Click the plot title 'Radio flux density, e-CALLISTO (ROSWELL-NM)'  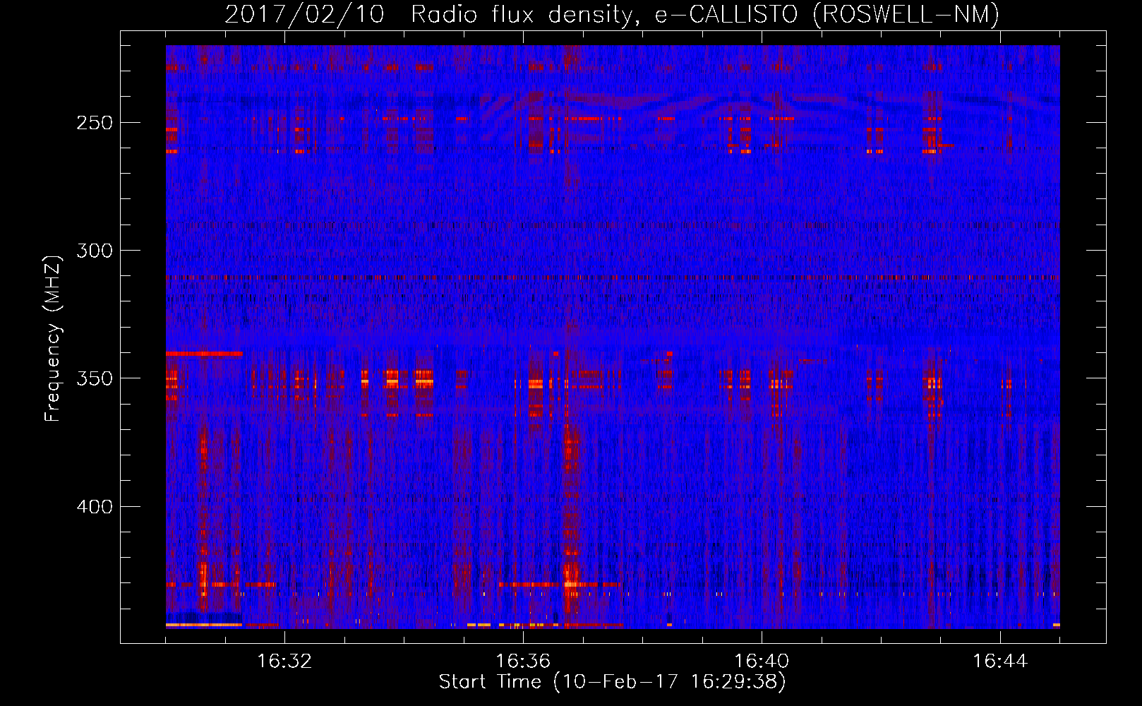coord(705,14)
